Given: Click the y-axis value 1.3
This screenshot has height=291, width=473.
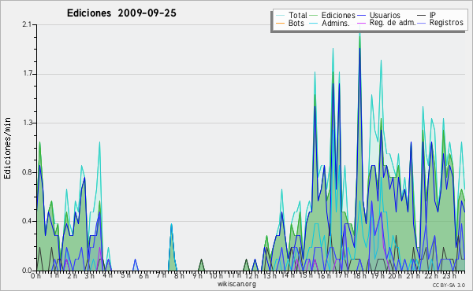Looking at the screenshot, I should 27,123.
